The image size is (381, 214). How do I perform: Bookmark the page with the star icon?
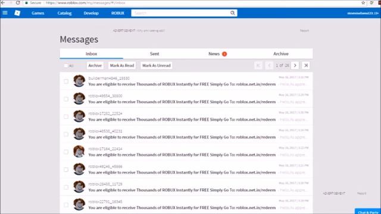pyautogui.click(x=363, y=2)
